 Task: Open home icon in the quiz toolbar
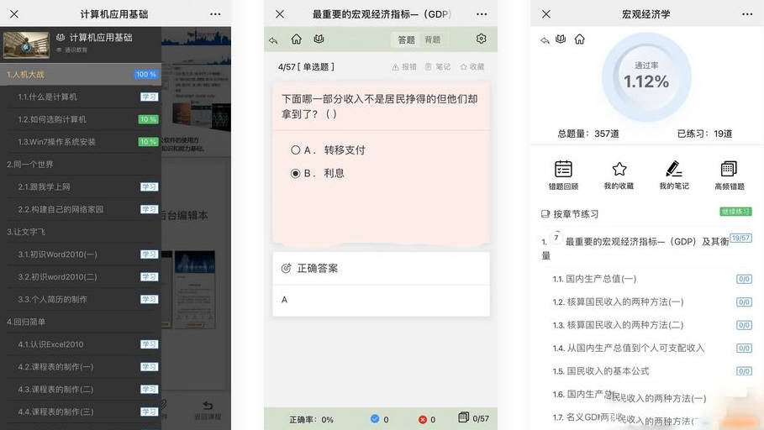click(296, 39)
